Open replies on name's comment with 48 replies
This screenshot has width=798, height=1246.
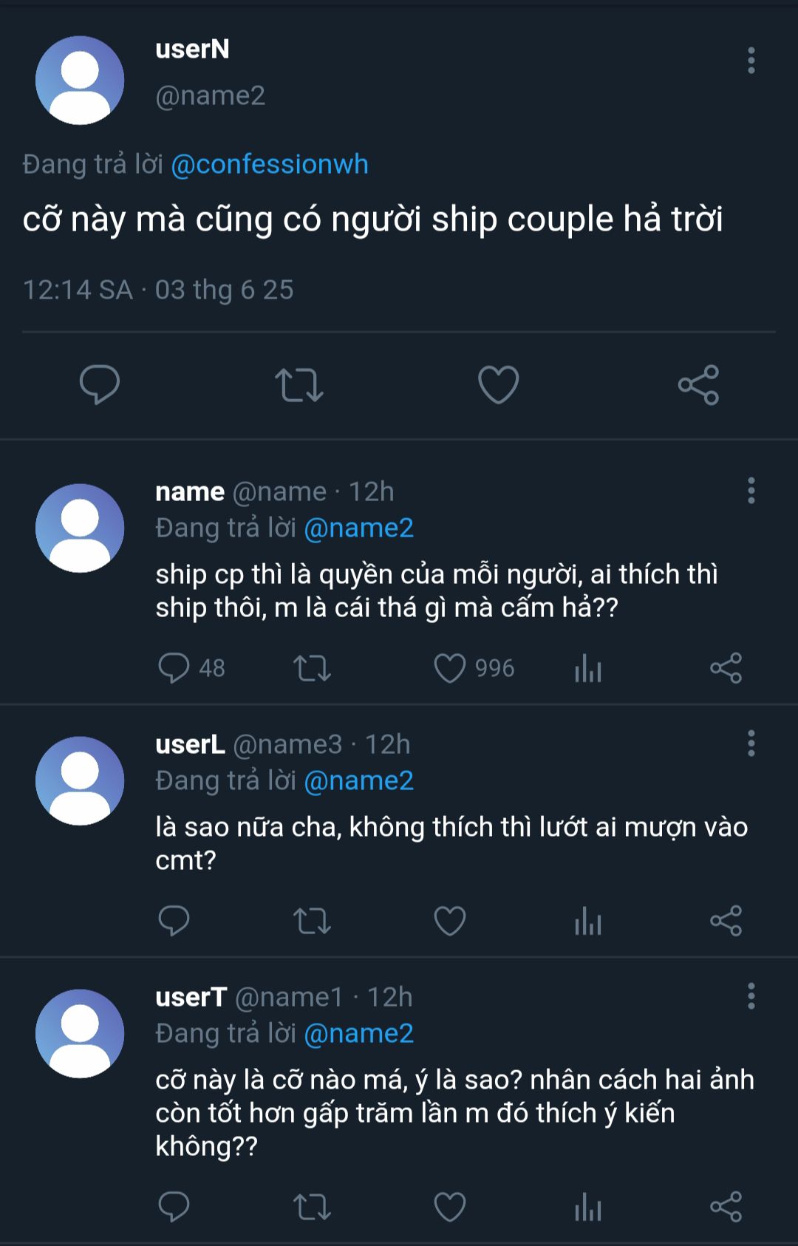pos(174,668)
